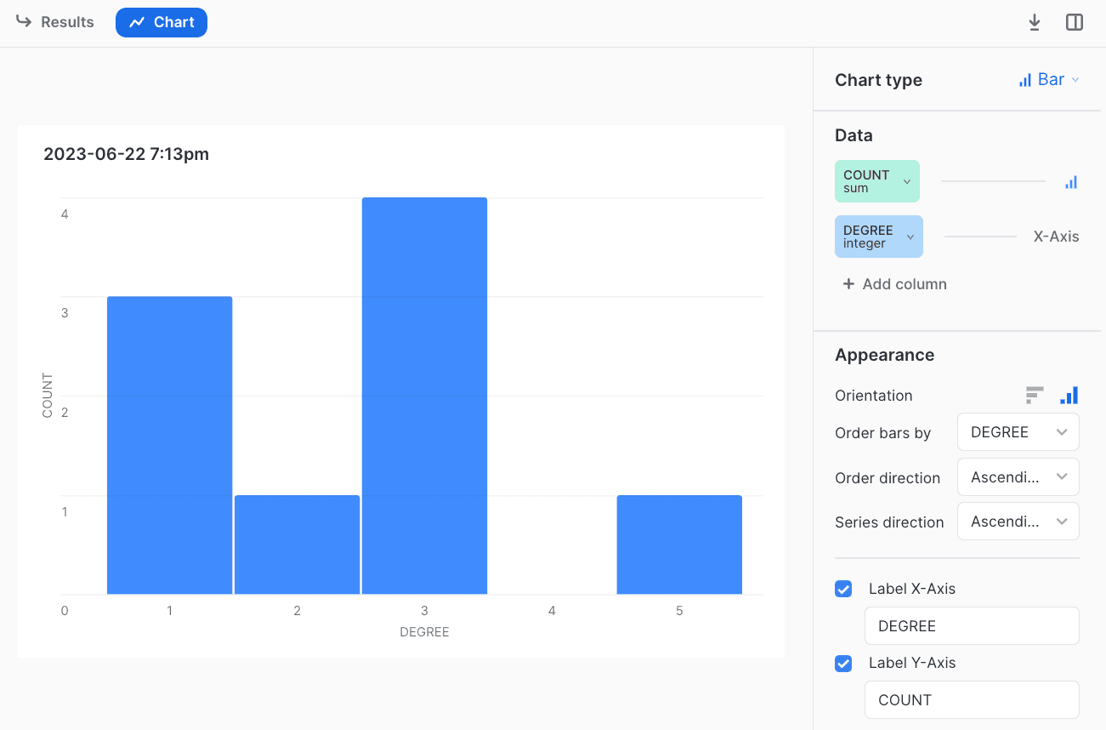The image size is (1106, 730).
Task: Open the COUNT sum column pill
Action: pyautogui.click(x=876, y=181)
